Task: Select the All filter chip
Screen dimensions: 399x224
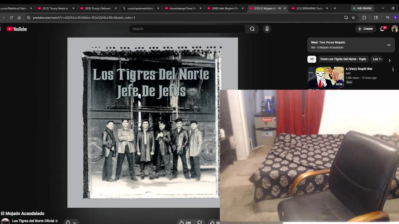Action: click(312, 59)
